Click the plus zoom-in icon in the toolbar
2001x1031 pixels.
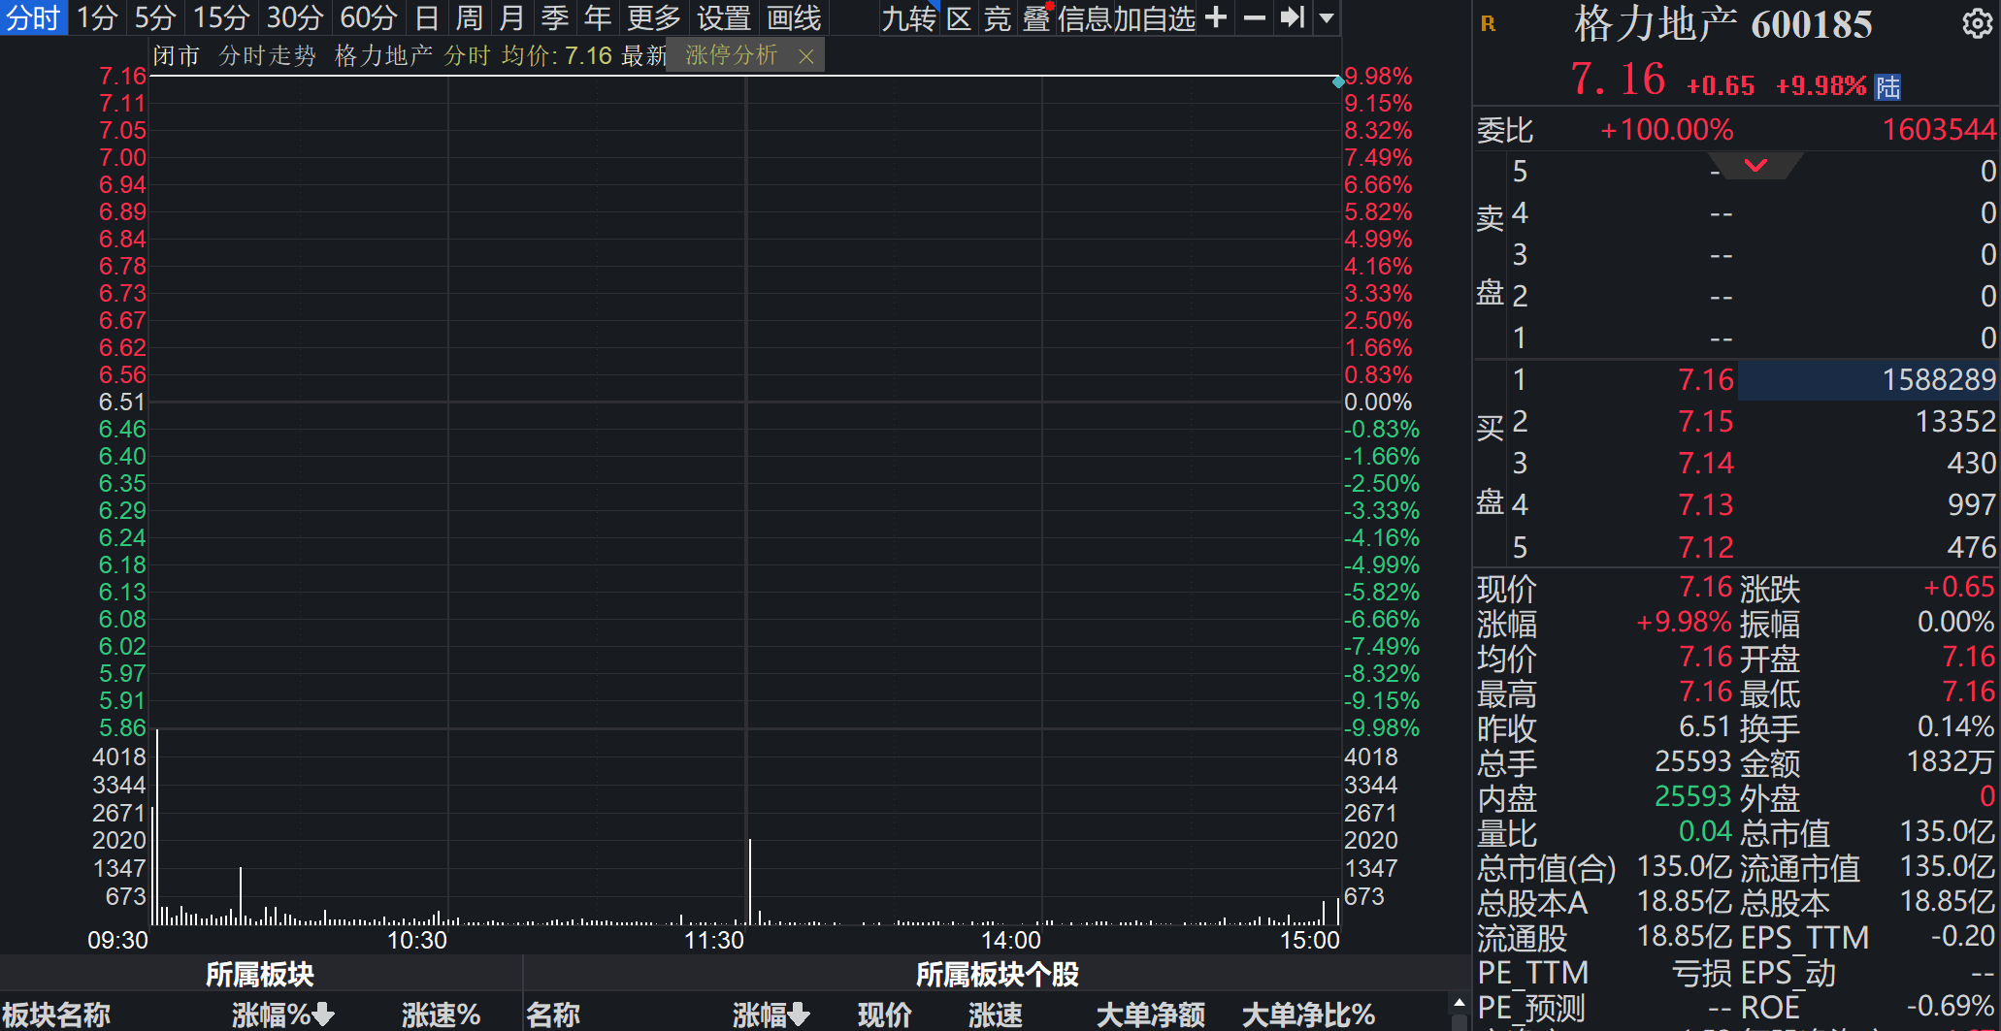click(x=1215, y=17)
